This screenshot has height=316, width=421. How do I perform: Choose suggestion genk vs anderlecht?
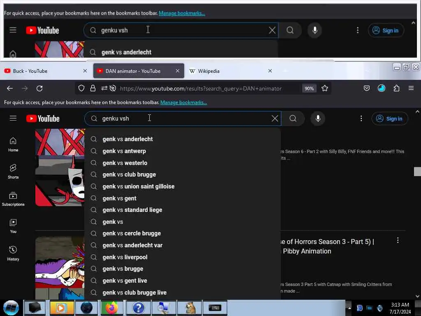pyautogui.click(x=183, y=139)
